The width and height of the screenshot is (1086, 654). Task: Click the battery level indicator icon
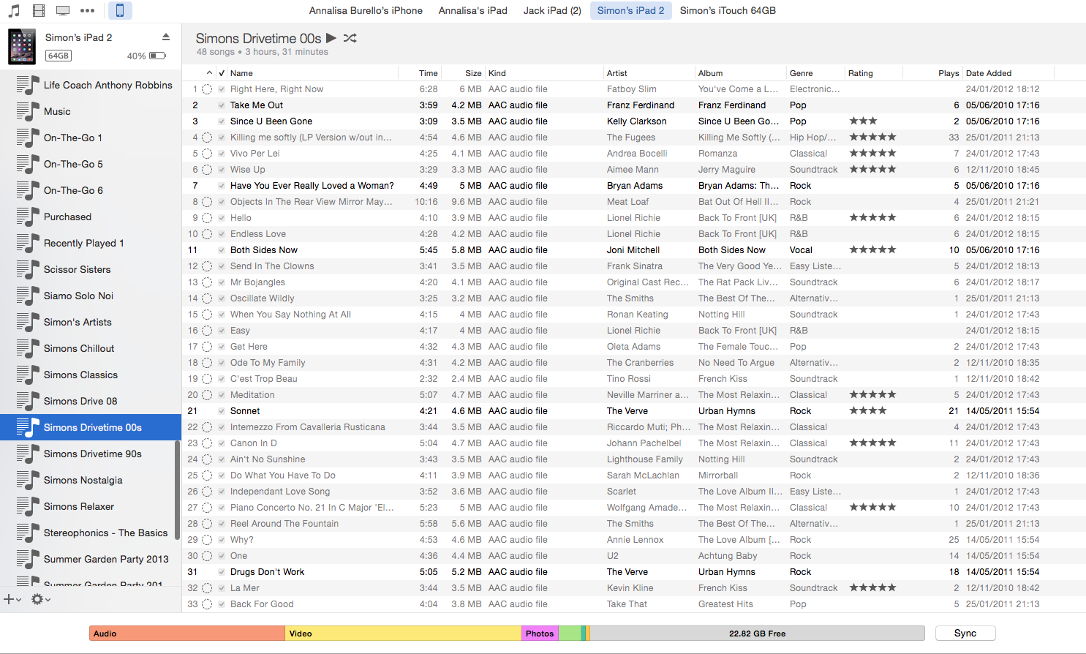point(157,56)
